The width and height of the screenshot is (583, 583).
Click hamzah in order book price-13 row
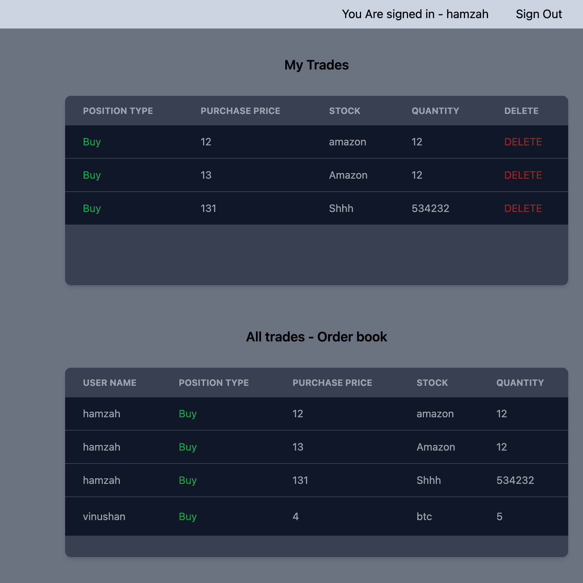pos(102,447)
